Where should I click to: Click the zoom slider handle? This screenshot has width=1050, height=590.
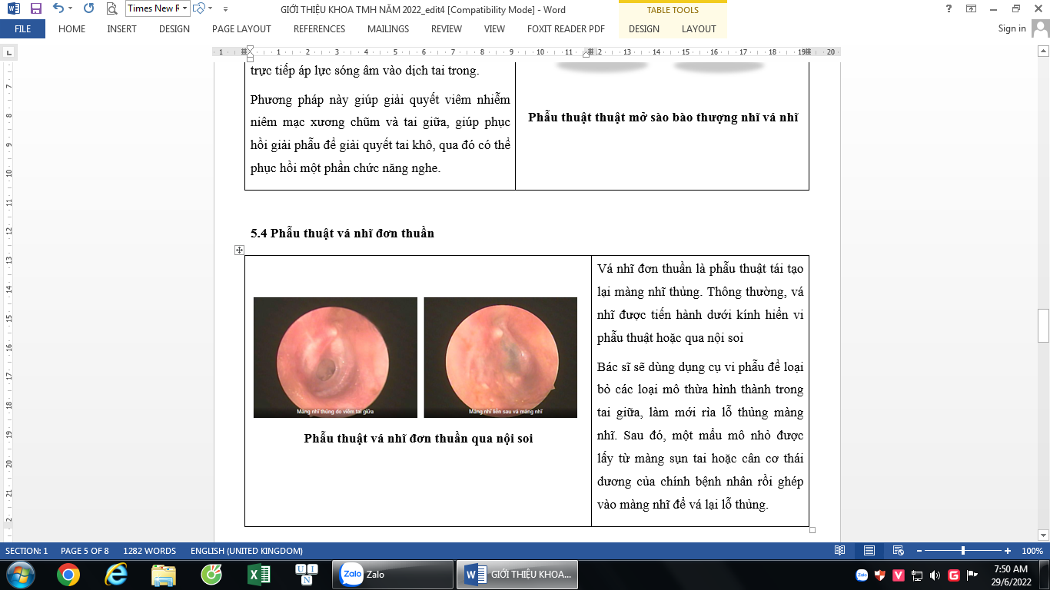pyautogui.click(x=963, y=551)
